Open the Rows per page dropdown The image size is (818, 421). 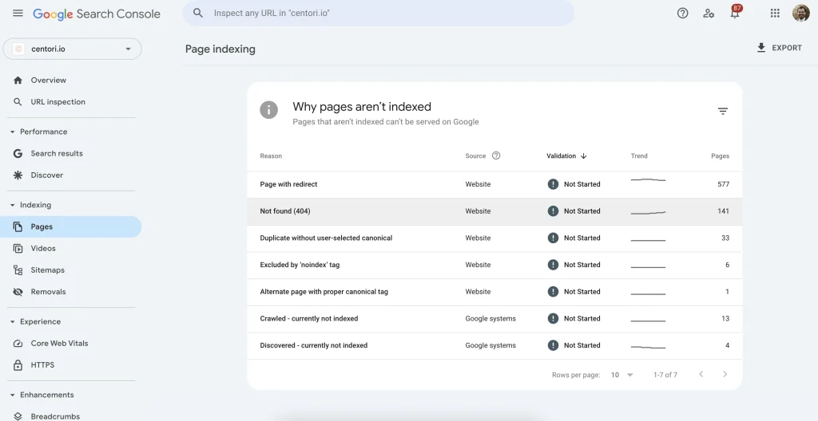click(x=621, y=375)
